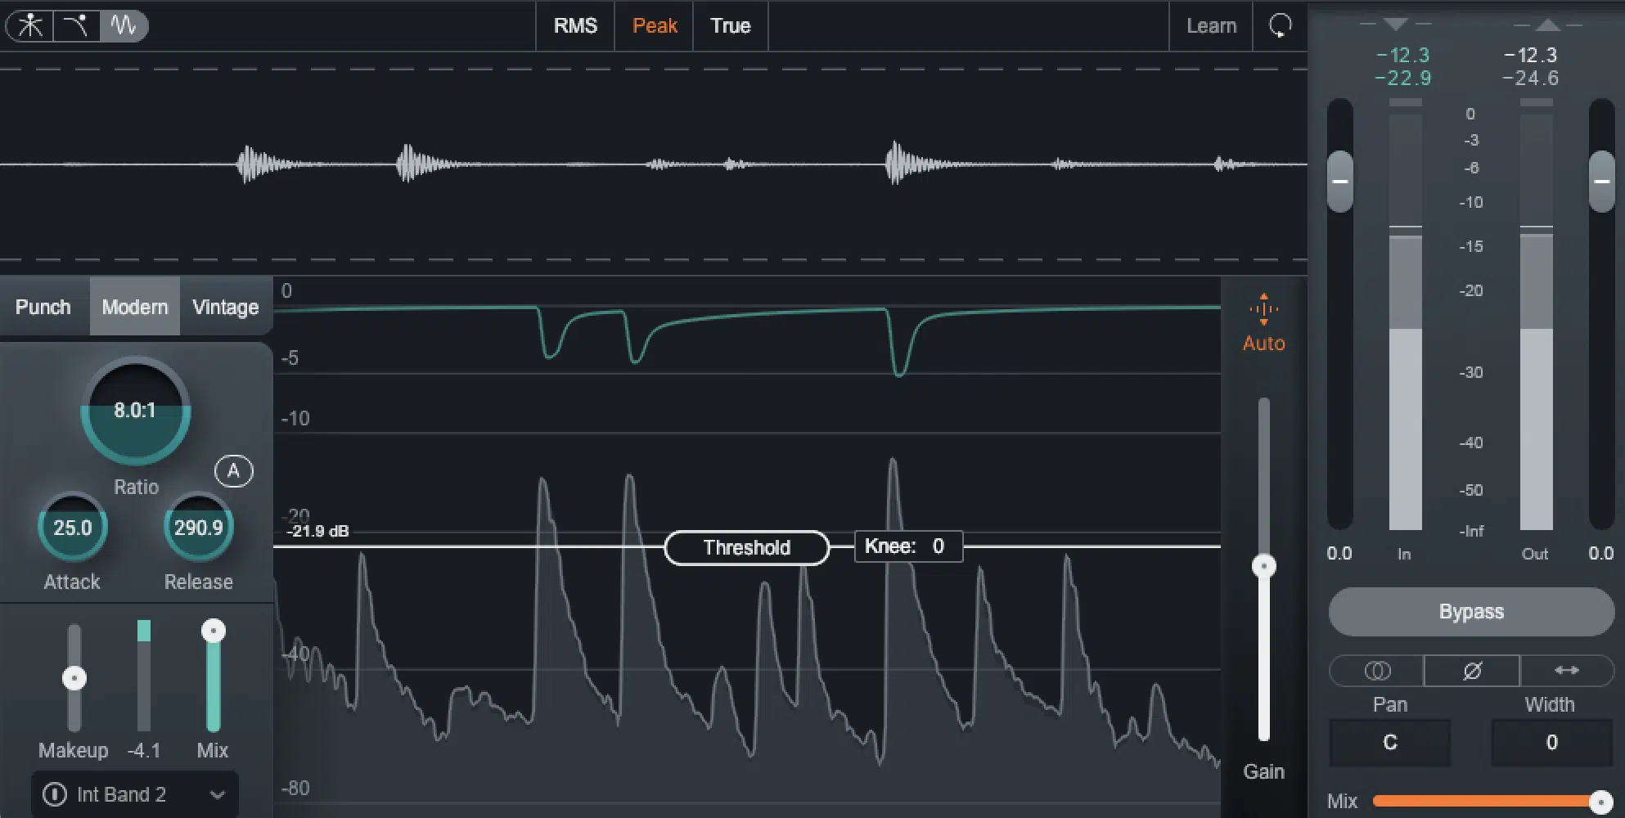The width and height of the screenshot is (1625, 818).
Task: Click the stereo link overlapping circles icon
Action: pos(1377,671)
